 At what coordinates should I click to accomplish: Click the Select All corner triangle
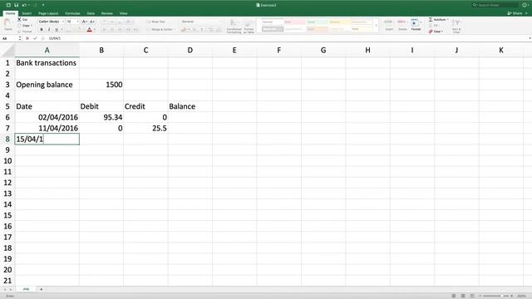click(7, 50)
